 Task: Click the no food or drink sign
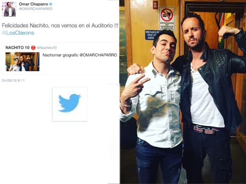(x=167, y=15)
